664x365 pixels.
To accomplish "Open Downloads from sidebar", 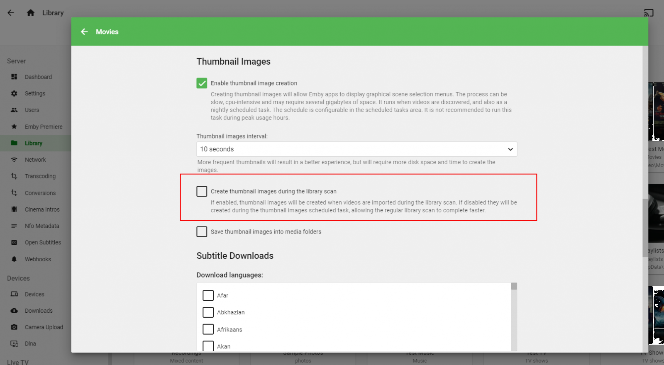I will [x=39, y=311].
